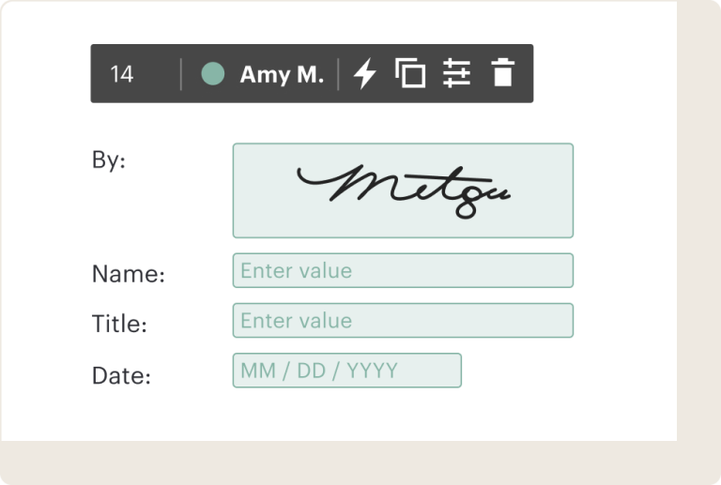Click the beige background outside the document

(x=698, y=230)
